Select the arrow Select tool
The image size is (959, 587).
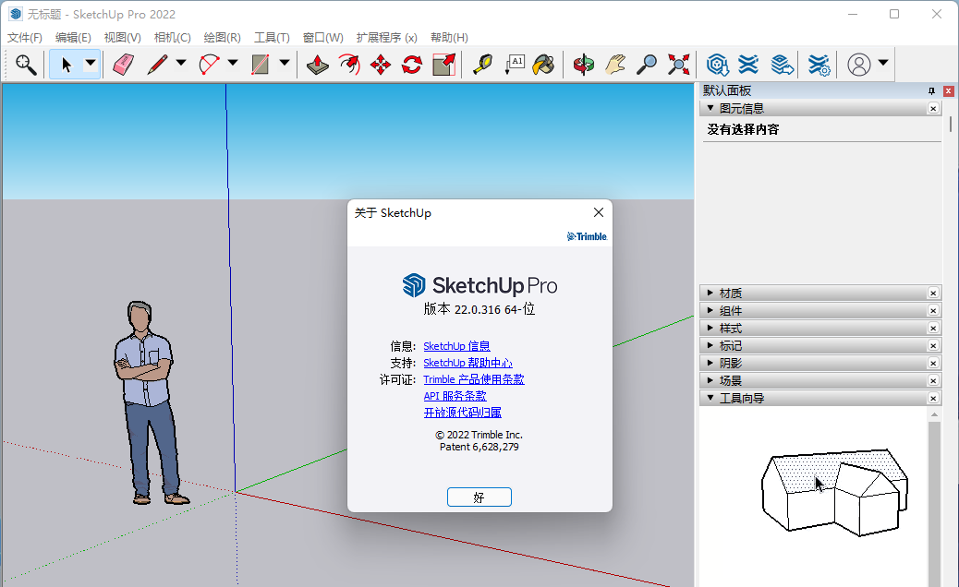(66, 64)
